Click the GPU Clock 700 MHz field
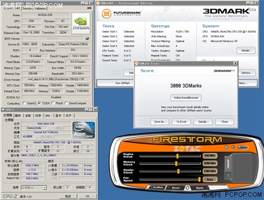264x200 pixels. (29, 85)
